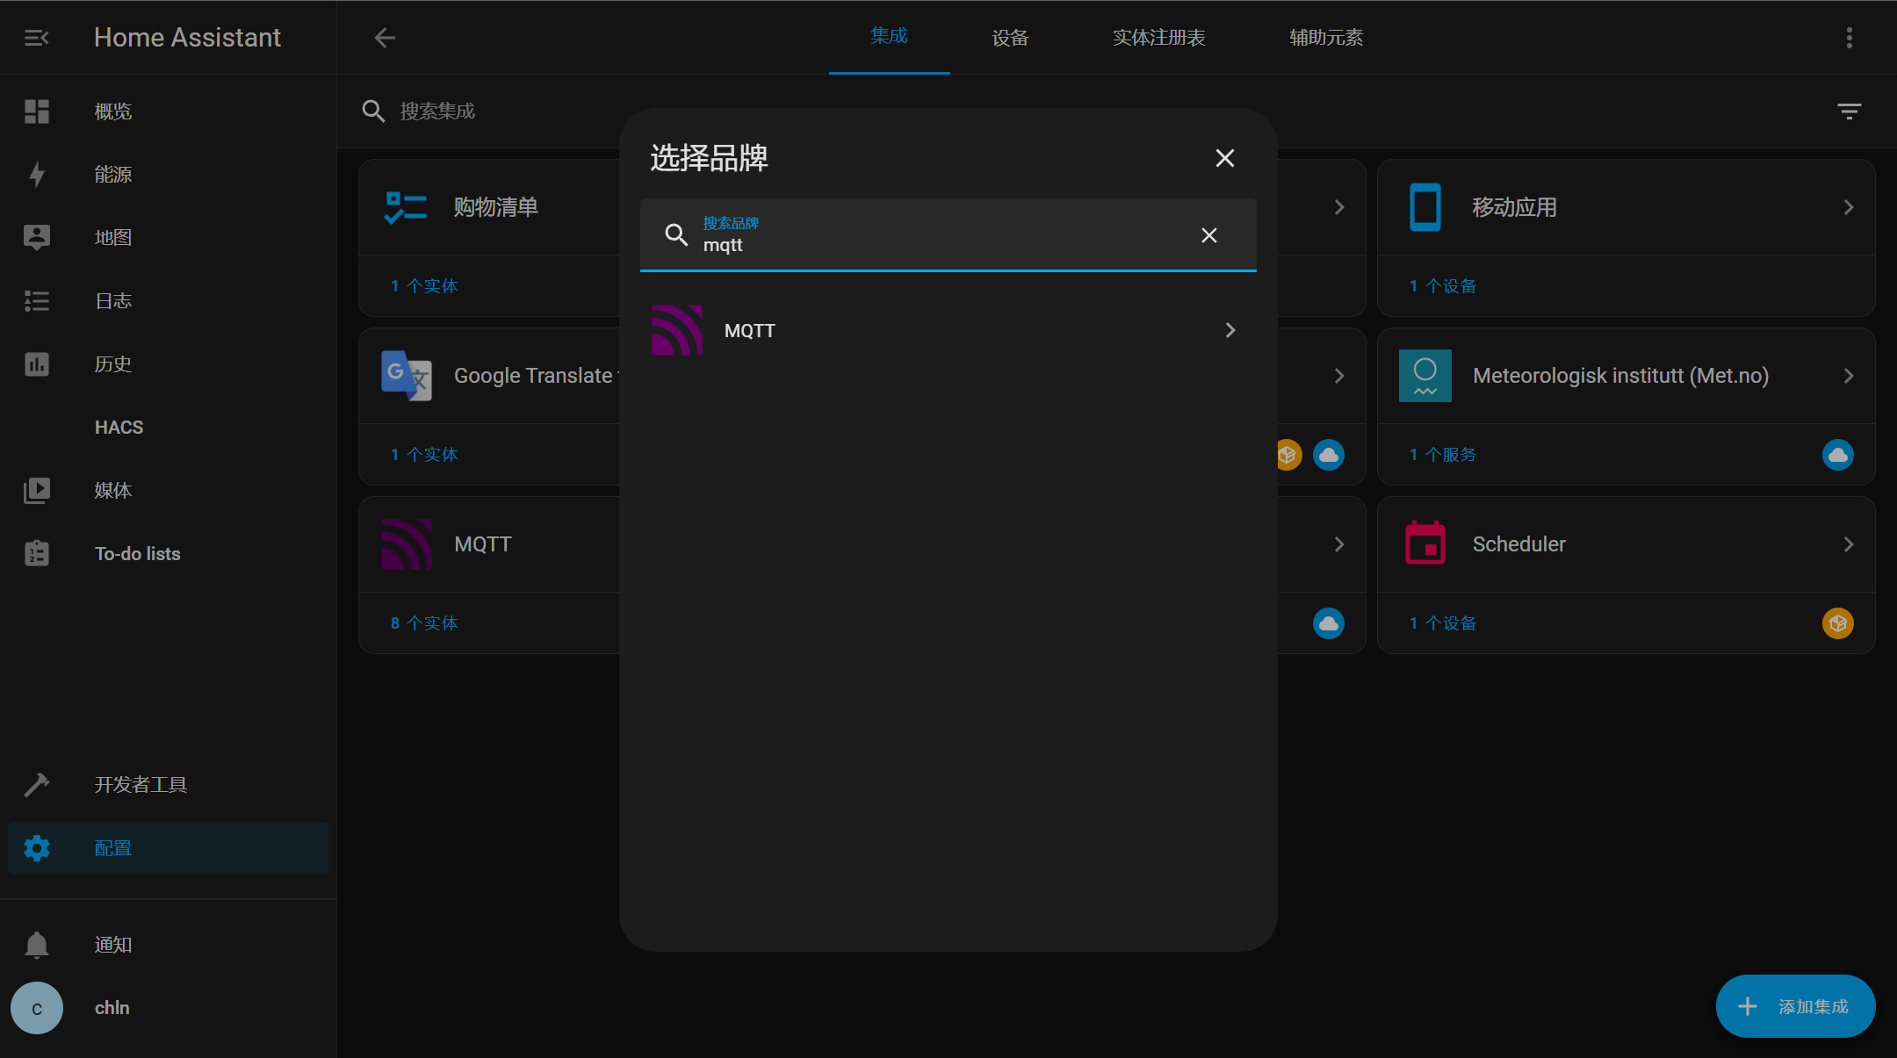This screenshot has height=1058, width=1897.
Task: Click the MQTT logo in the dialog result
Action: click(x=677, y=330)
